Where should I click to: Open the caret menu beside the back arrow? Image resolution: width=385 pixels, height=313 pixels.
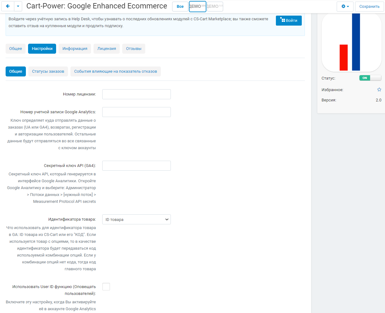click(18, 6)
